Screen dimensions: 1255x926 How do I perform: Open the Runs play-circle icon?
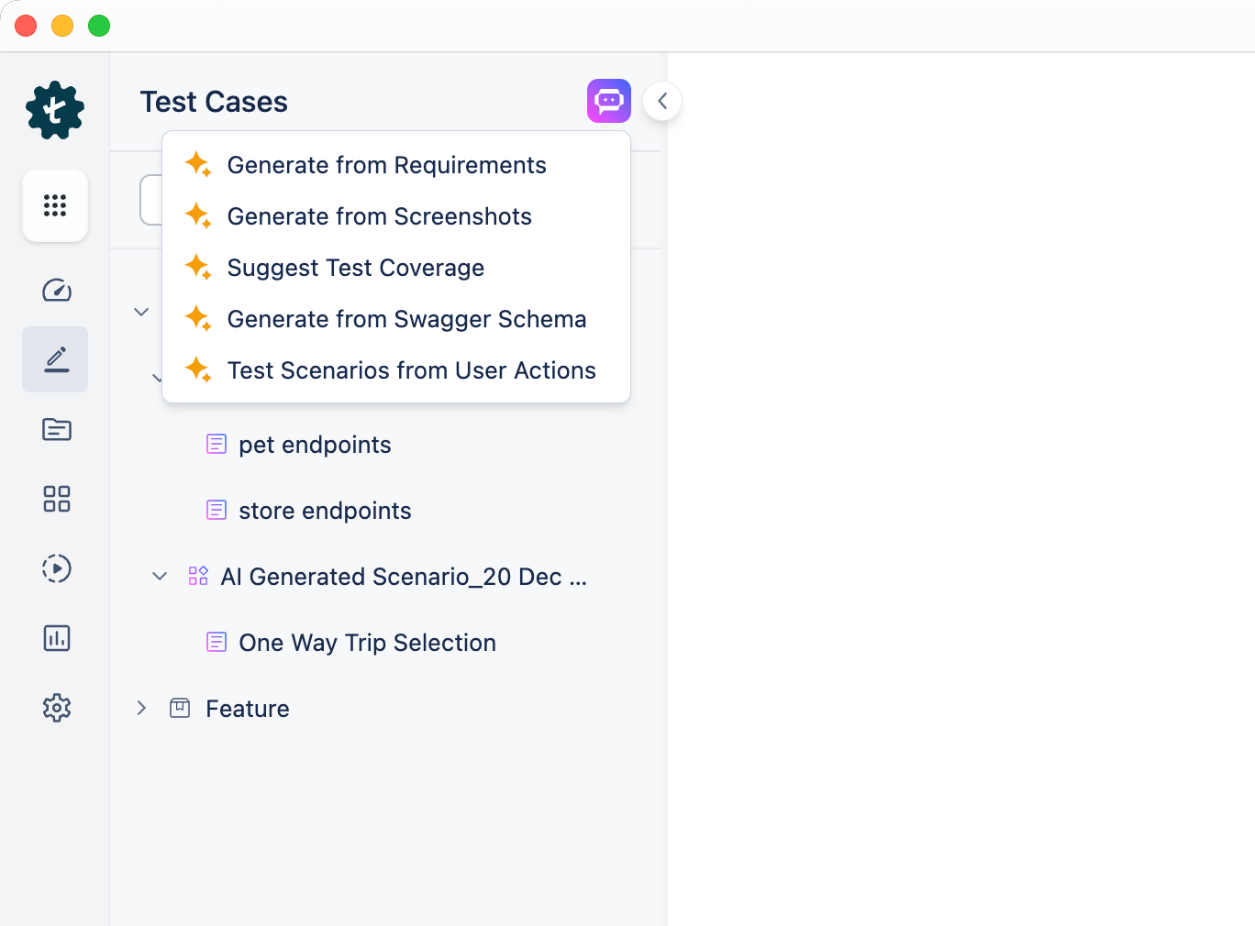[57, 568]
